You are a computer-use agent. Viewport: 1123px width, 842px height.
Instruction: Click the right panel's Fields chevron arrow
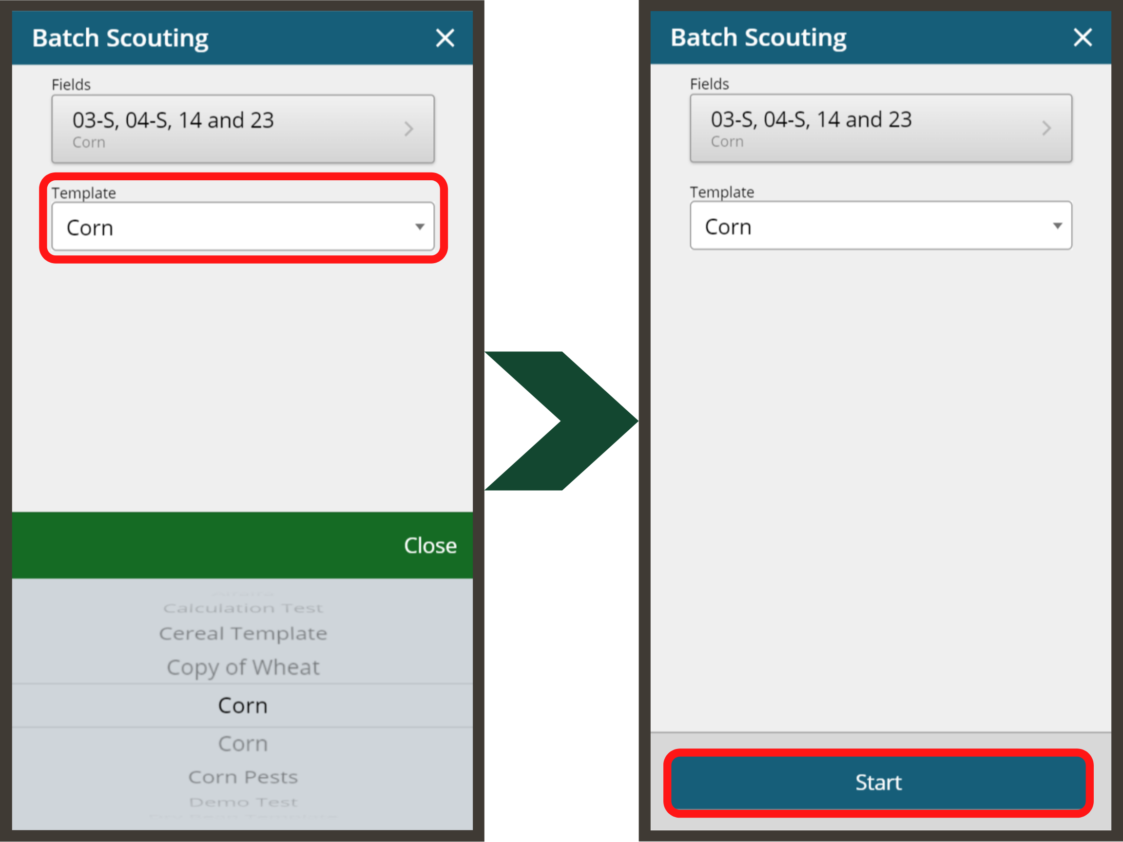tap(1046, 128)
